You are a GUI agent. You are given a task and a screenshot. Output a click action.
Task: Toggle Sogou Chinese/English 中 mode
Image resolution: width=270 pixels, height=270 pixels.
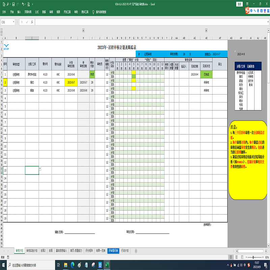251,11
